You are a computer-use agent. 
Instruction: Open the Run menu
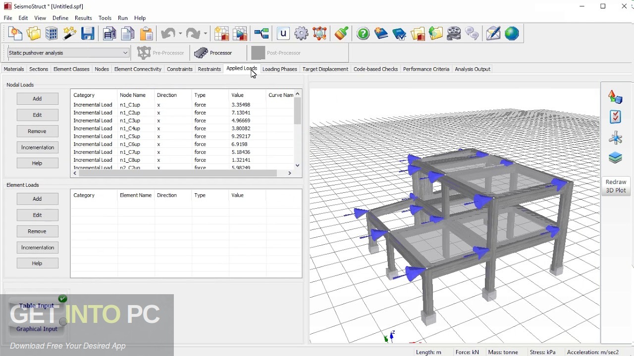point(123,18)
